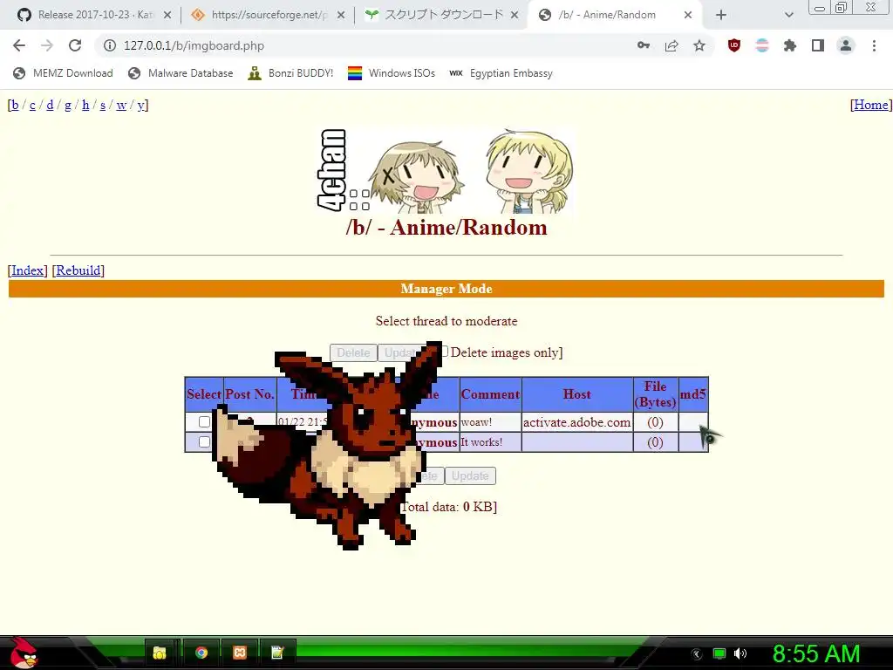The width and height of the screenshot is (893, 670).
Task: Open Malware Database bookmark
Action: 181,73
